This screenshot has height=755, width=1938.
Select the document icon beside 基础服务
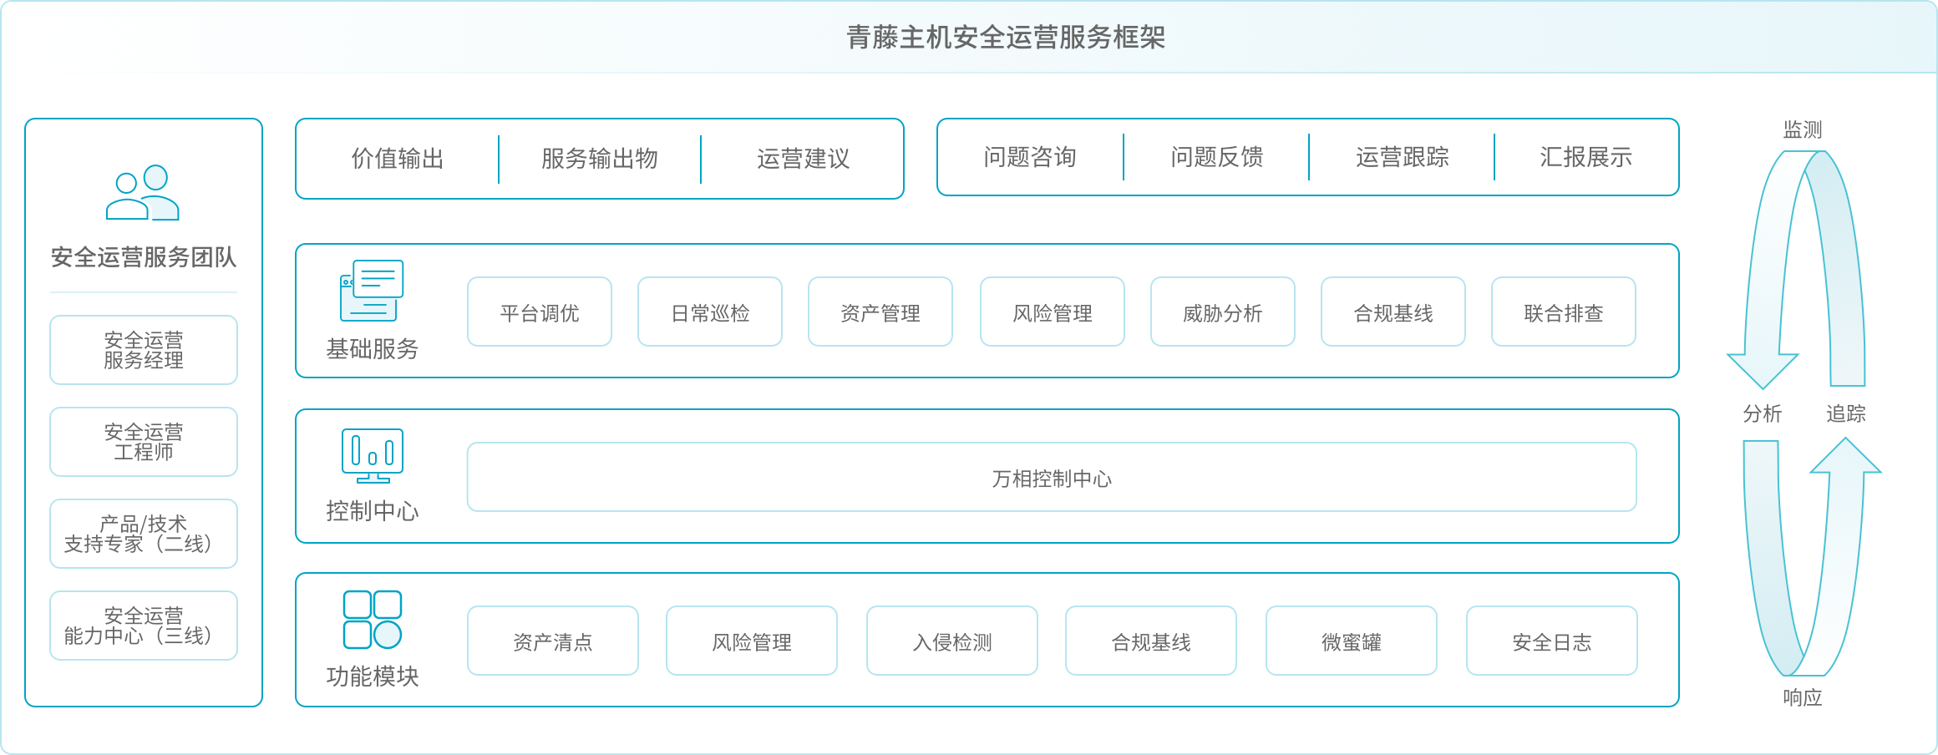[x=370, y=290]
